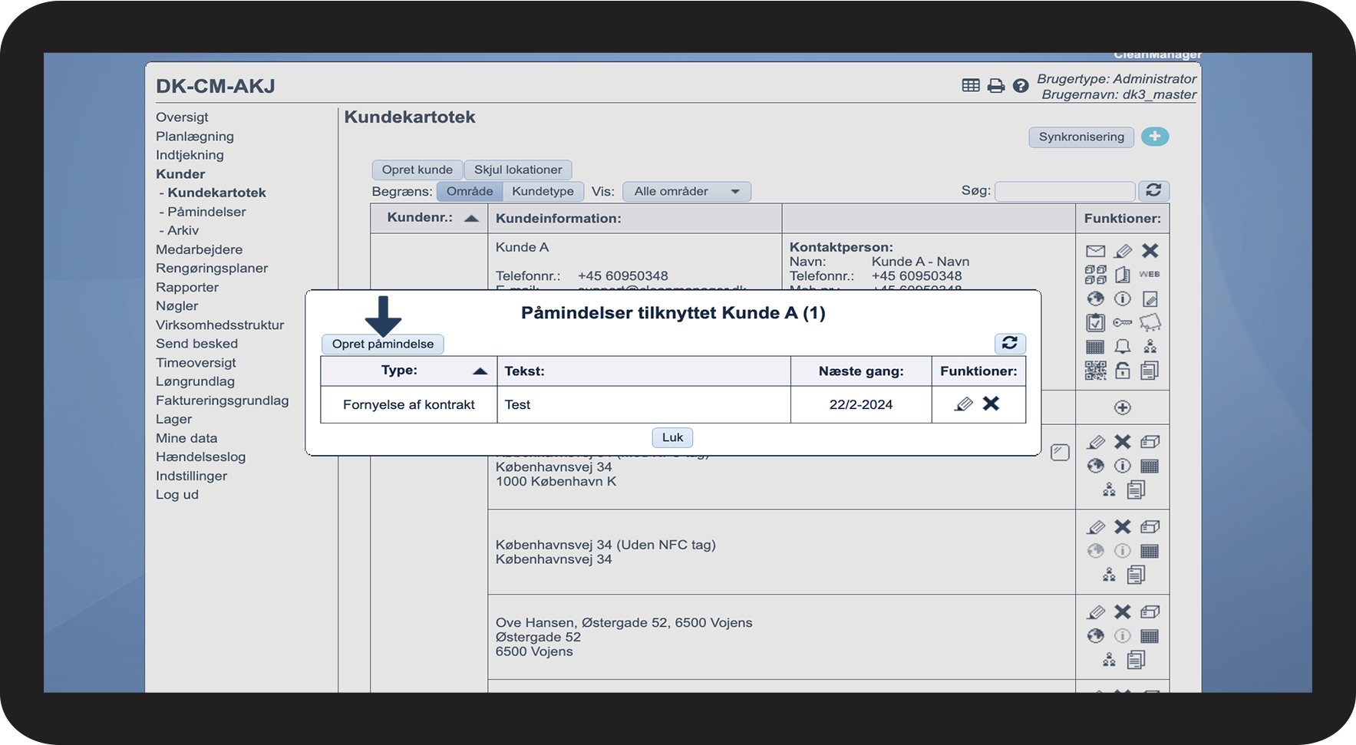Edit the Fornyelse af kontrakt reminder
Viewport: 1356px width, 745px height.
[x=963, y=404]
